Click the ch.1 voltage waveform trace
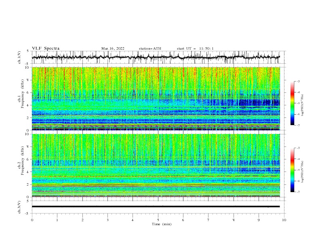This screenshot has width=320, height=247. pos(156,57)
